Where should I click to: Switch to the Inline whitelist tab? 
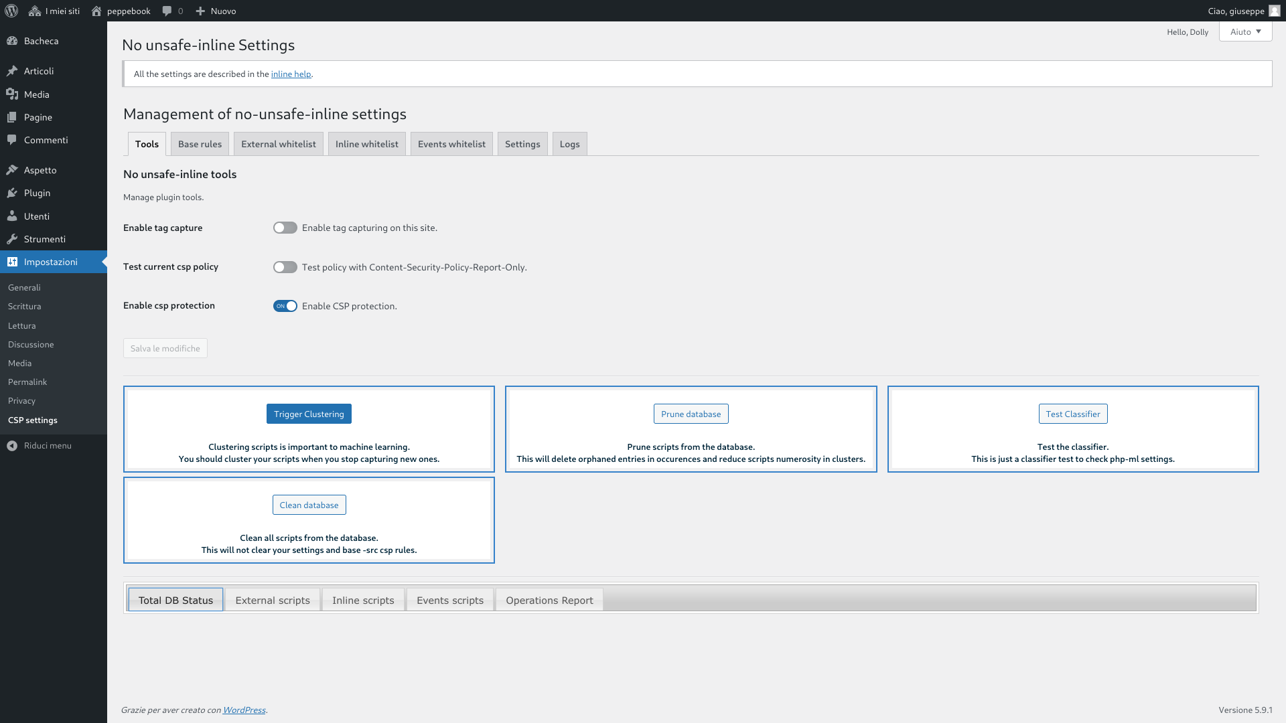[x=366, y=143]
